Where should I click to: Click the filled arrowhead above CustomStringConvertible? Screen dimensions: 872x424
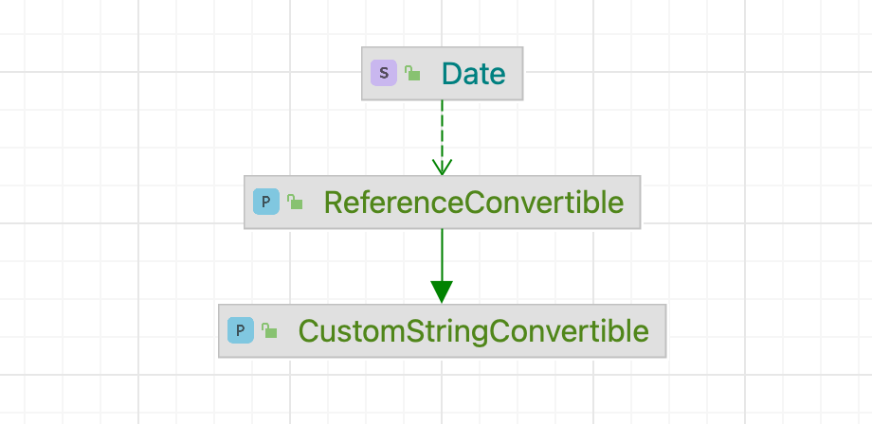tap(442, 291)
